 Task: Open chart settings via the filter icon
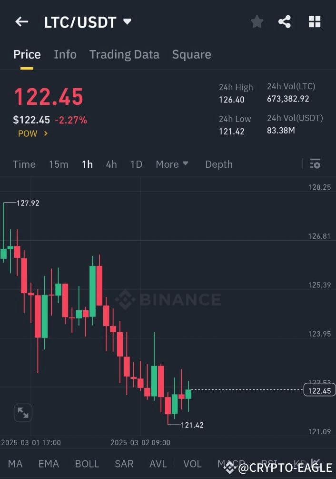[x=315, y=163]
